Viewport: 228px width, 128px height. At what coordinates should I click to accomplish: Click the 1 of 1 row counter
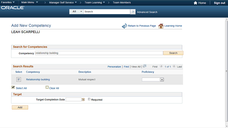click(168, 66)
